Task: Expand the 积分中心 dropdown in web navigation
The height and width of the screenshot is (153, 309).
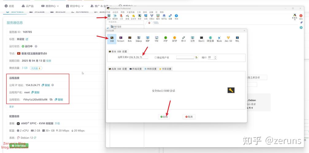Action: (75, 6)
